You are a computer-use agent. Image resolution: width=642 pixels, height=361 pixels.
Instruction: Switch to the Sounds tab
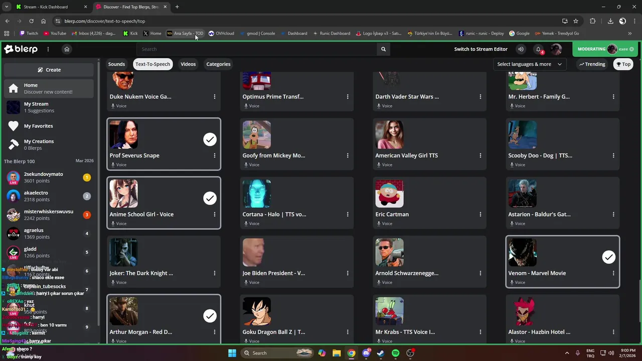[116, 64]
